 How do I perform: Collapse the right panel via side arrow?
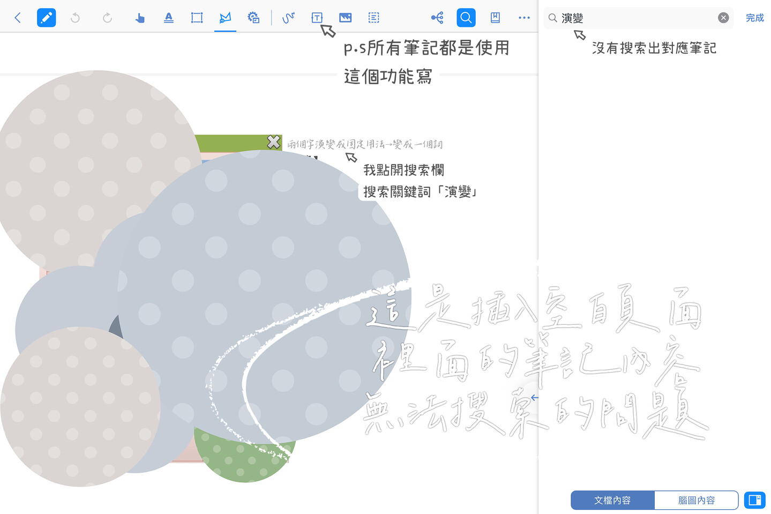[534, 397]
